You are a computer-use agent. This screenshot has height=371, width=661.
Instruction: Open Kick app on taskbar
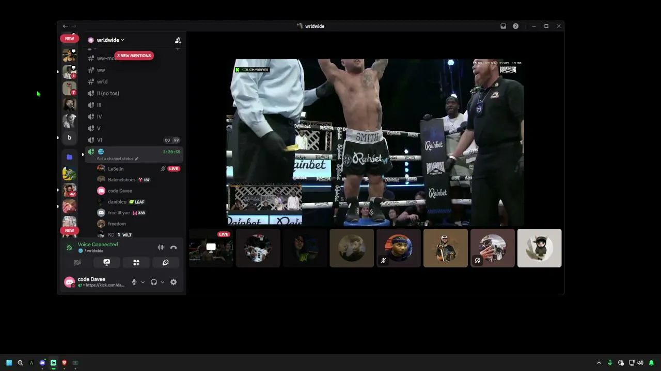[x=53, y=363]
